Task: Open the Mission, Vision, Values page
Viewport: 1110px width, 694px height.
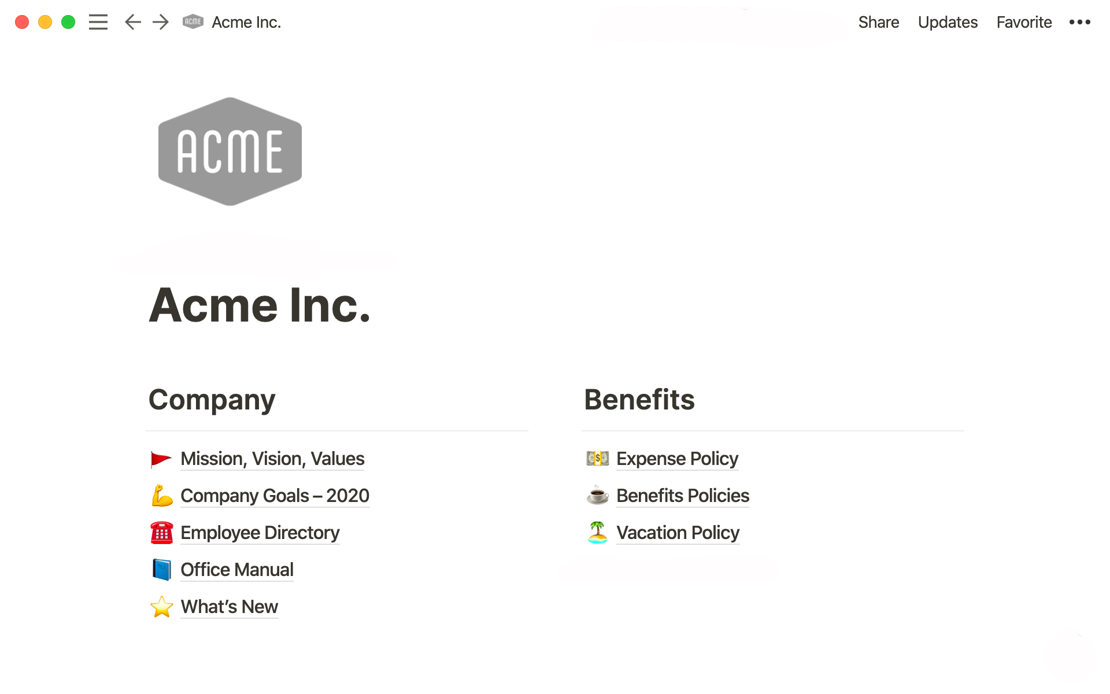Action: click(x=272, y=458)
